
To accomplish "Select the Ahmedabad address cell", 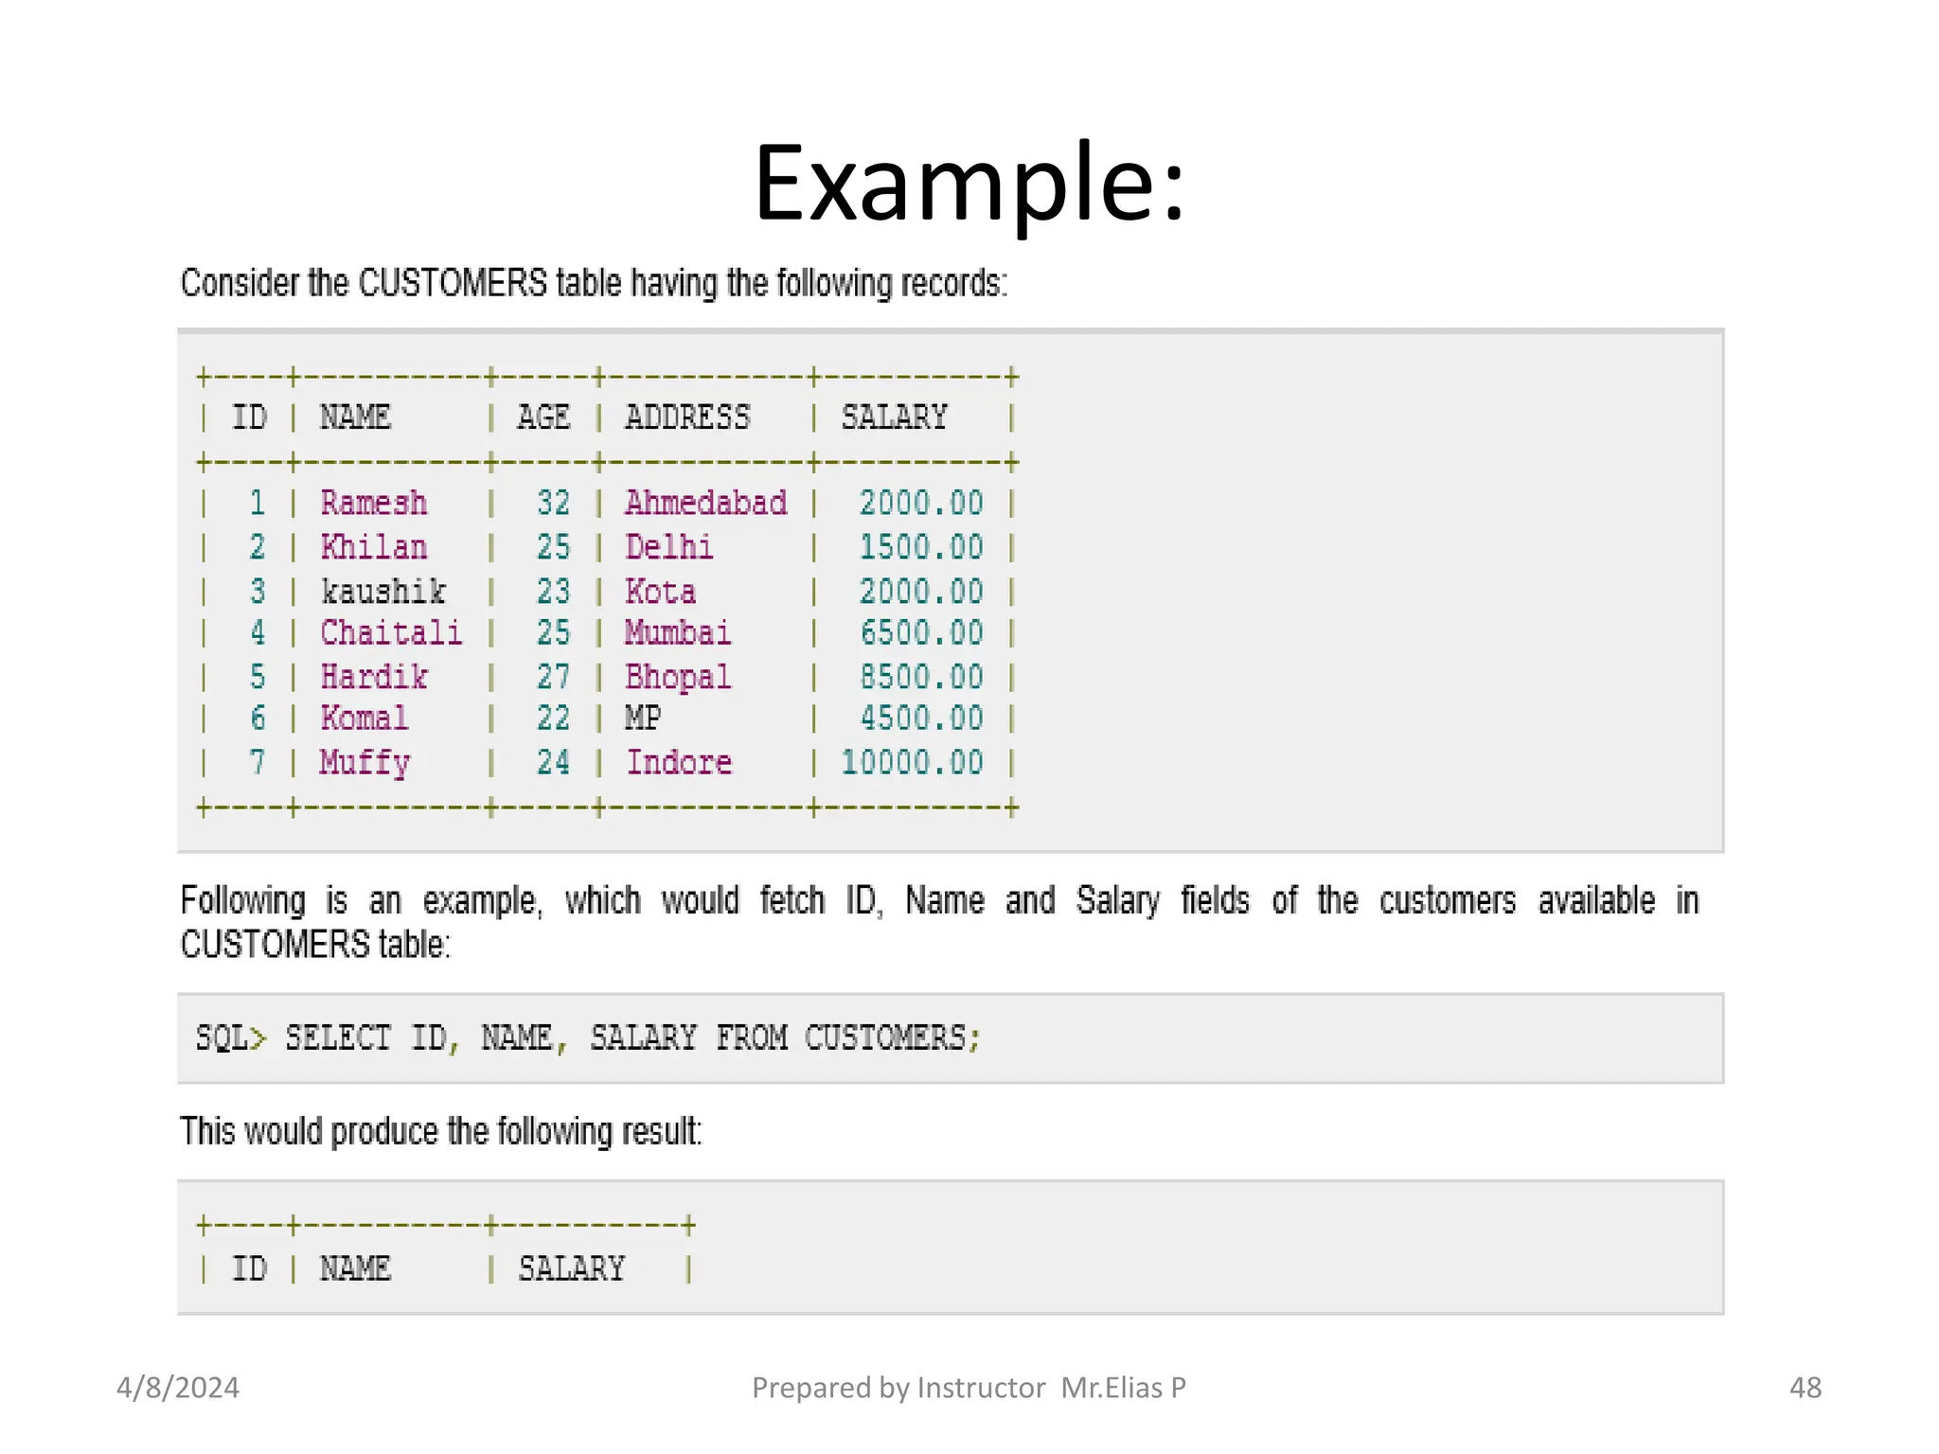I will click(x=705, y=503).
